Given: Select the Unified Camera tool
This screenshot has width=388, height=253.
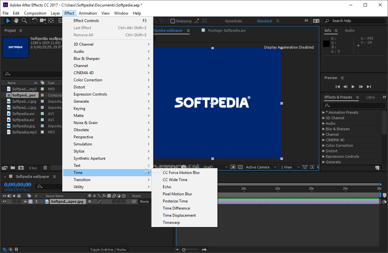Looking at the screenshot, I should pyautogui.click(x=43, y=20).
